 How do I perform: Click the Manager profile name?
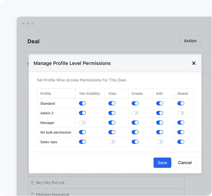point(47,123)
